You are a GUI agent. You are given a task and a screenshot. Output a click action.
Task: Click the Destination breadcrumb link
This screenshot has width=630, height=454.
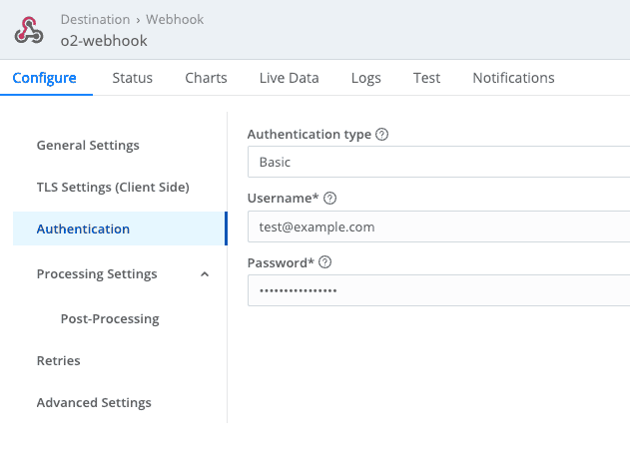95,19
